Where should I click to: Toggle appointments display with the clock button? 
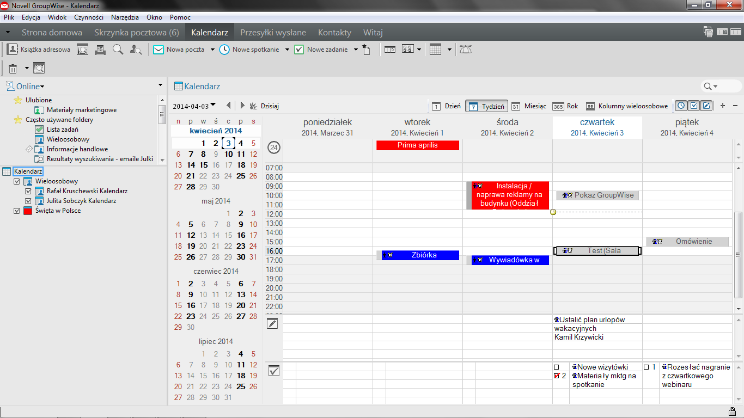point(681,106)
